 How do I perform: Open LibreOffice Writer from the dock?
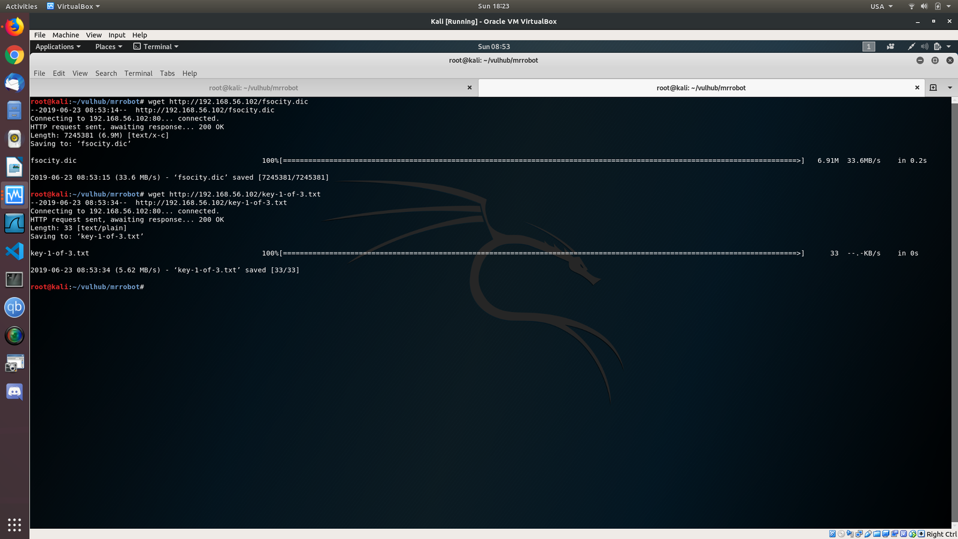[x=14, y=167]
